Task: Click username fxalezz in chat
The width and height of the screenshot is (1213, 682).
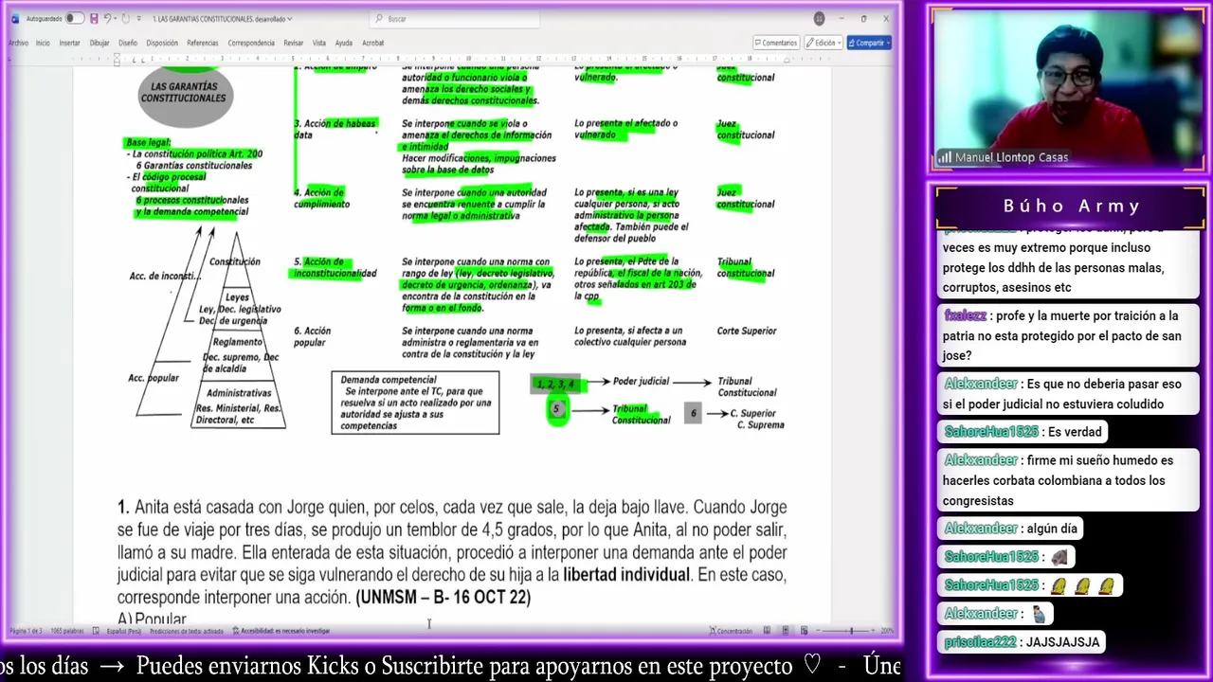Action: point(966,315)
